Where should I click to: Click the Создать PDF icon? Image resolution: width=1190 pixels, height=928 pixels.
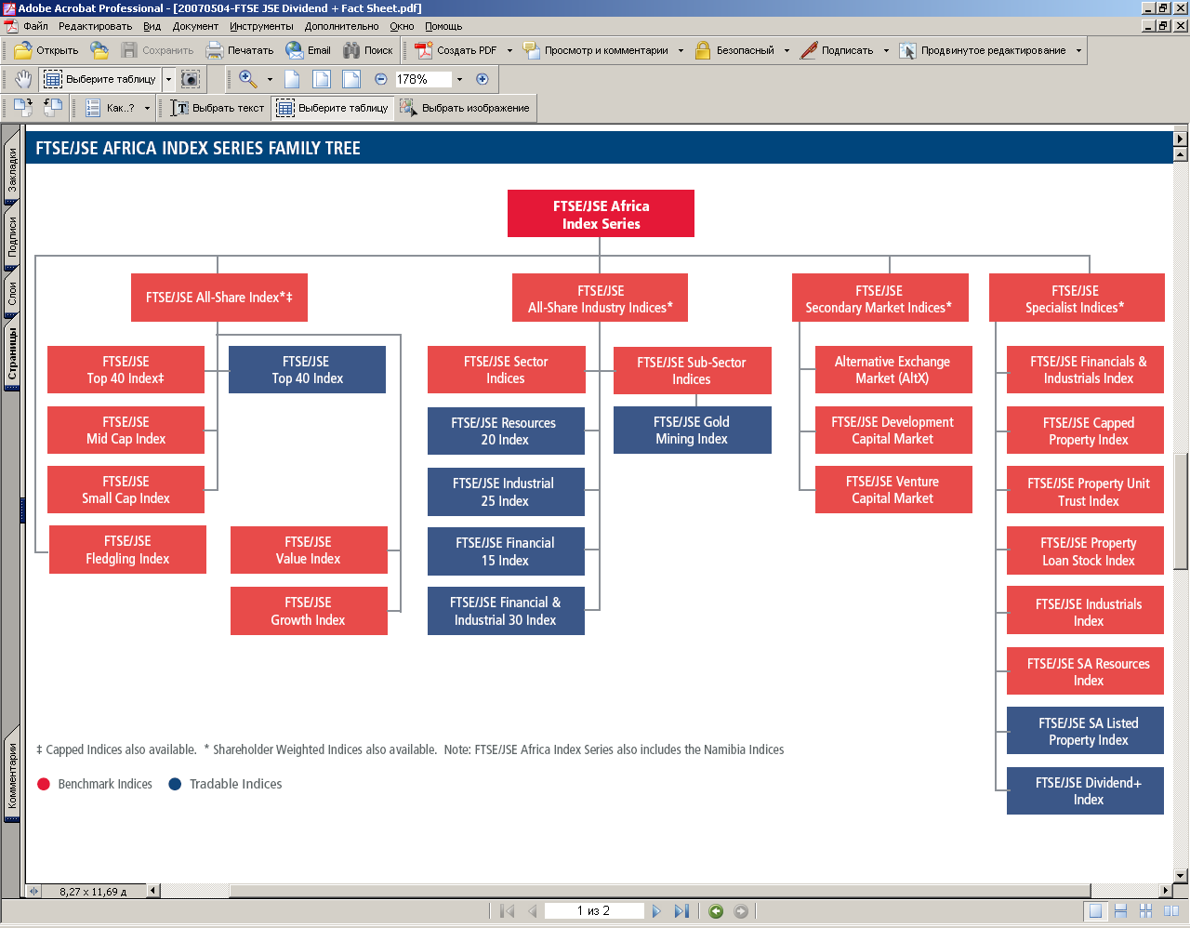click(x=424, y=50)
